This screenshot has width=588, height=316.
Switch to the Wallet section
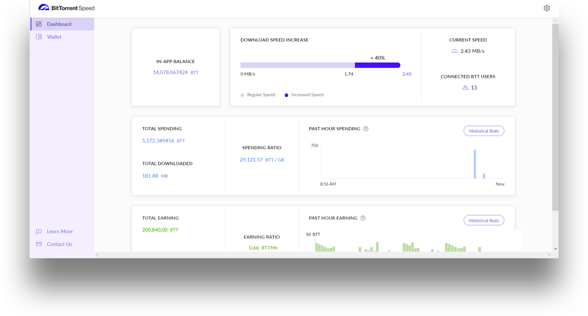pos(54,36)
